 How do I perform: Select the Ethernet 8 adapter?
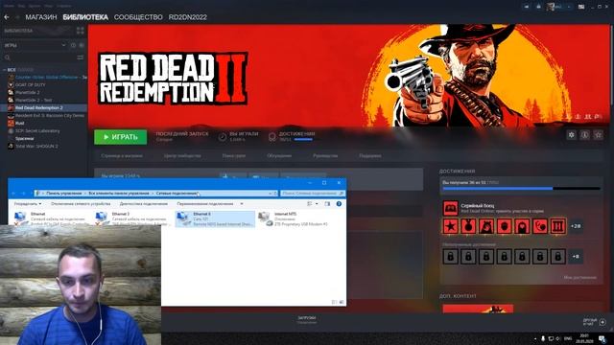tap(215, 219)
